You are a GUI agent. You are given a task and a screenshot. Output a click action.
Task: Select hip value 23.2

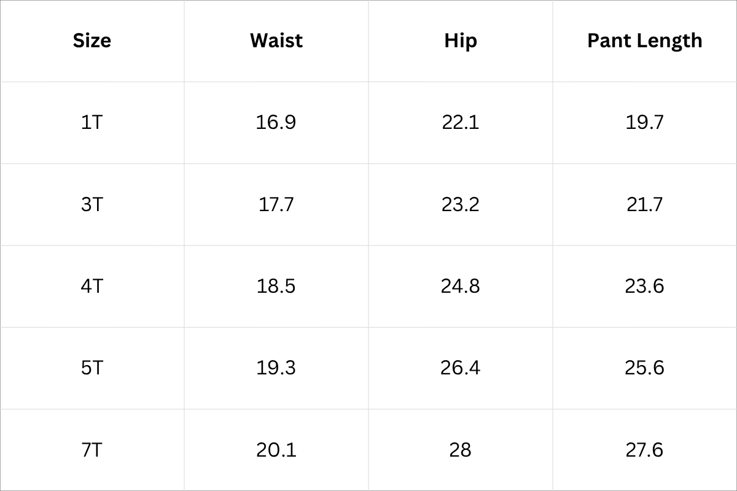[x=461, y=204]
